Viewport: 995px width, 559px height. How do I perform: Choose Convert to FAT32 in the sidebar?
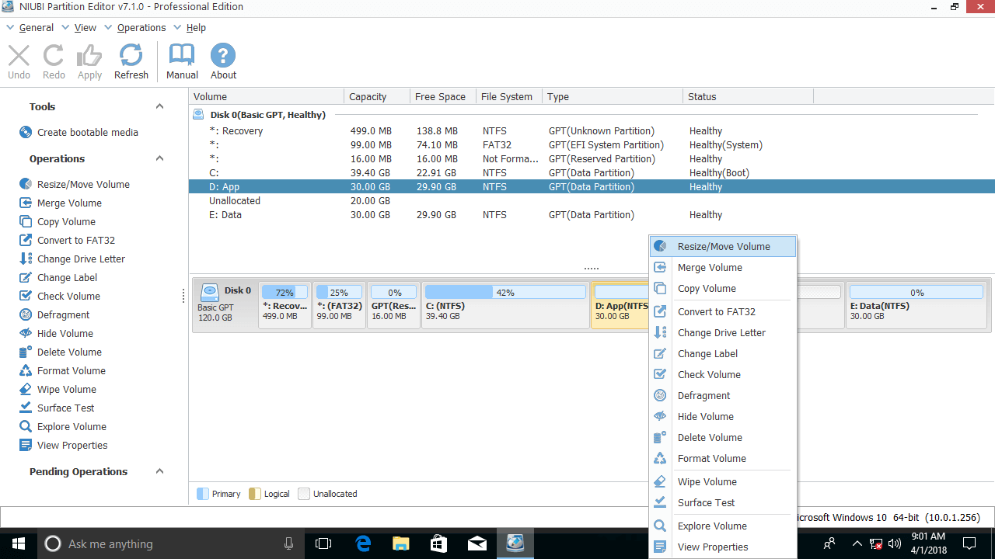67,240
